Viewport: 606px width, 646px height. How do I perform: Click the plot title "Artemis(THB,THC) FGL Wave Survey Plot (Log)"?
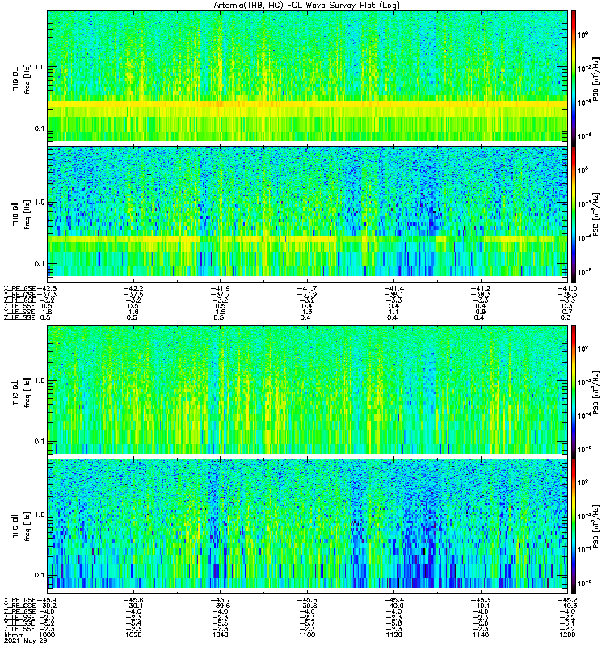[306, 6]
